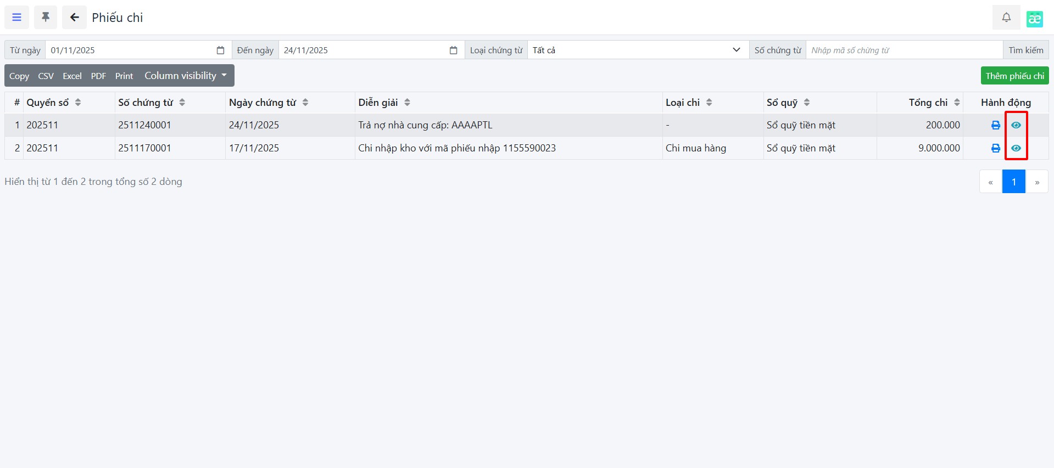View details of voucher 2511170001
Viewport: 1054px width, 468px height.
pos(1016,148)
